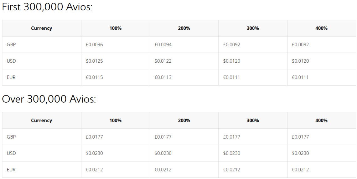Click the "First 300,000 Avios:" heading
The width and height of the screenshot is (357, 179).
coord(47,7)
